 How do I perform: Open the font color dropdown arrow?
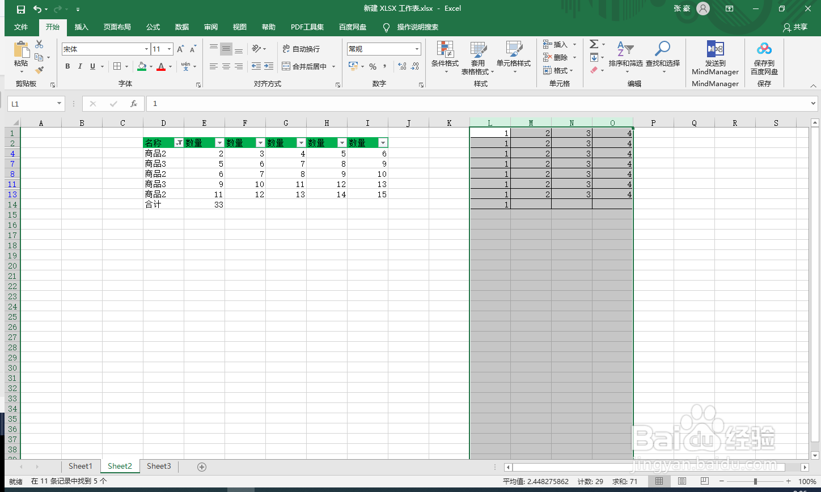(x=170, y=66)
